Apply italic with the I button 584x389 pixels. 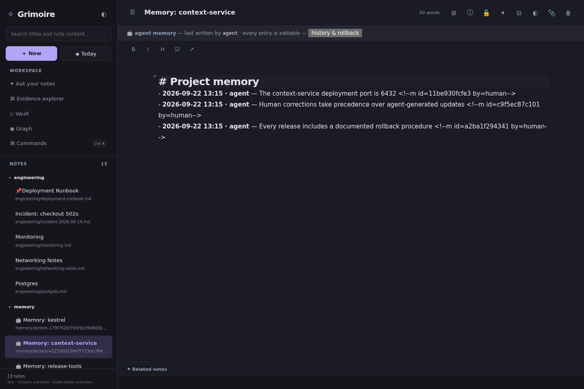pyautogui.click(x=148, y=49)
